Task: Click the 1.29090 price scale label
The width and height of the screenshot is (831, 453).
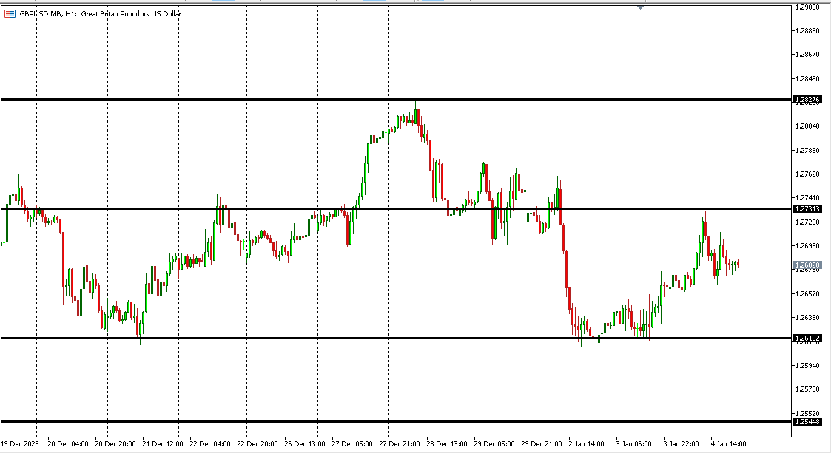Action: coord(807,7)
